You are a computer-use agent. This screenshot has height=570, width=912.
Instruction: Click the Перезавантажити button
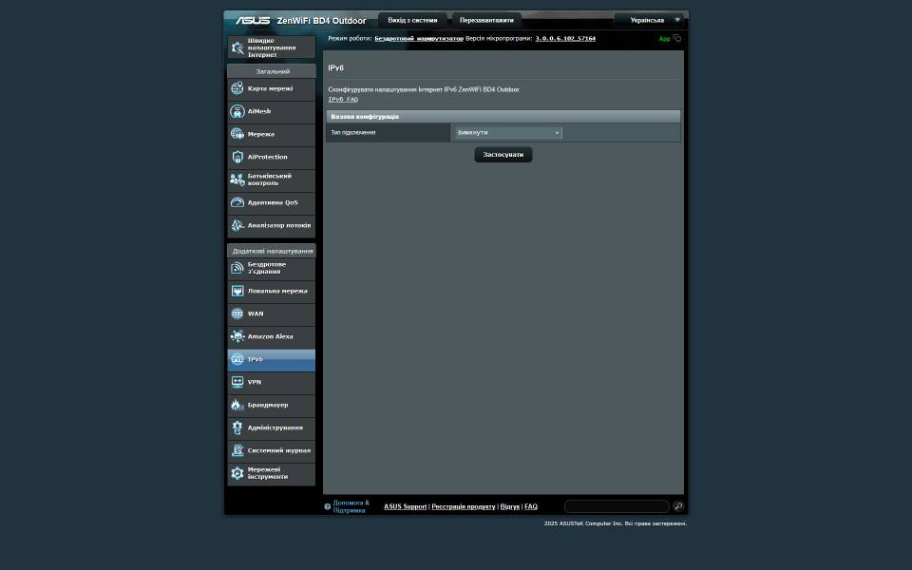pyautogui.click(x=486, y=20)
